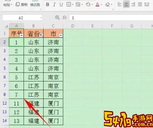
Task: Apply distributed alignment
Action: click(147, 5)
